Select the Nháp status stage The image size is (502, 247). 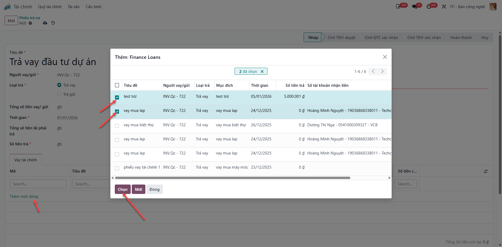click(313, 37)
